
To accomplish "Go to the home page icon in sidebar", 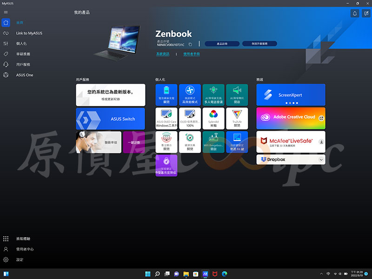I will pyautogui.click(x=6, y=22).
